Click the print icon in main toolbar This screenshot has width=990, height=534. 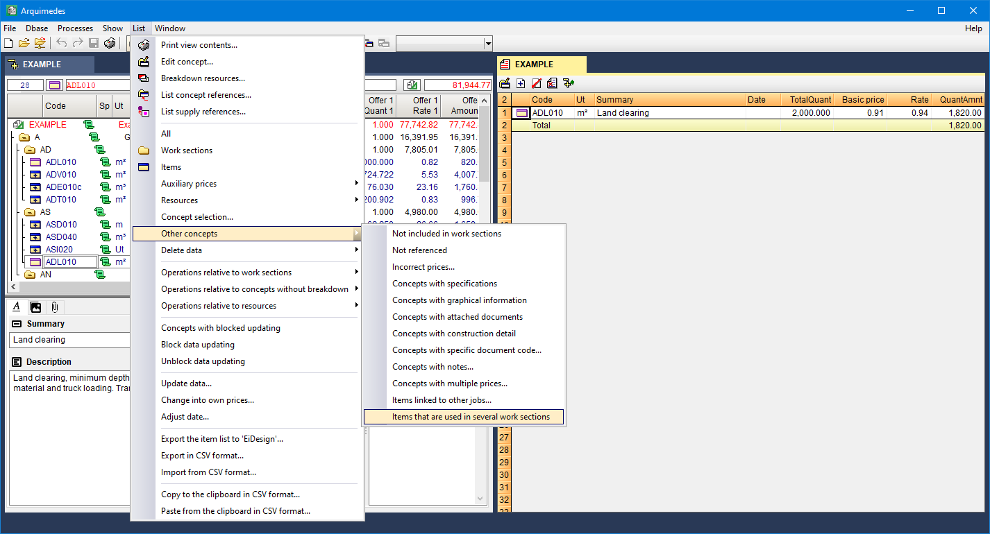[110, 43]
